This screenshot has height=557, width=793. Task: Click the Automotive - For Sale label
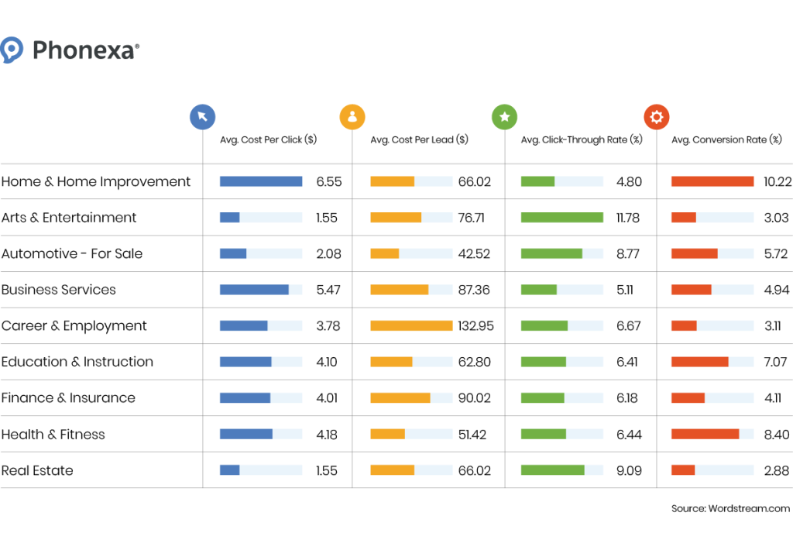[72, 253]
